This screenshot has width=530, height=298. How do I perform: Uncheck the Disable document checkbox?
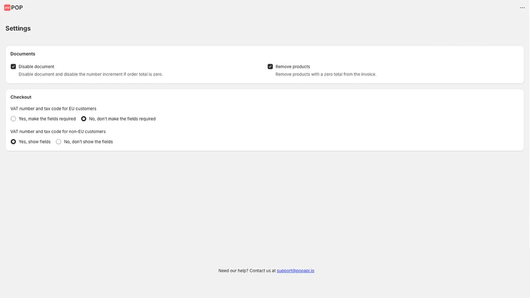click(x=13, y=67)
